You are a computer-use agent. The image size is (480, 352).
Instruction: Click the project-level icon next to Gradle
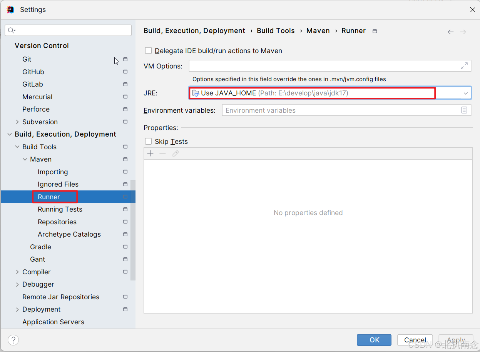coord(125,247)
